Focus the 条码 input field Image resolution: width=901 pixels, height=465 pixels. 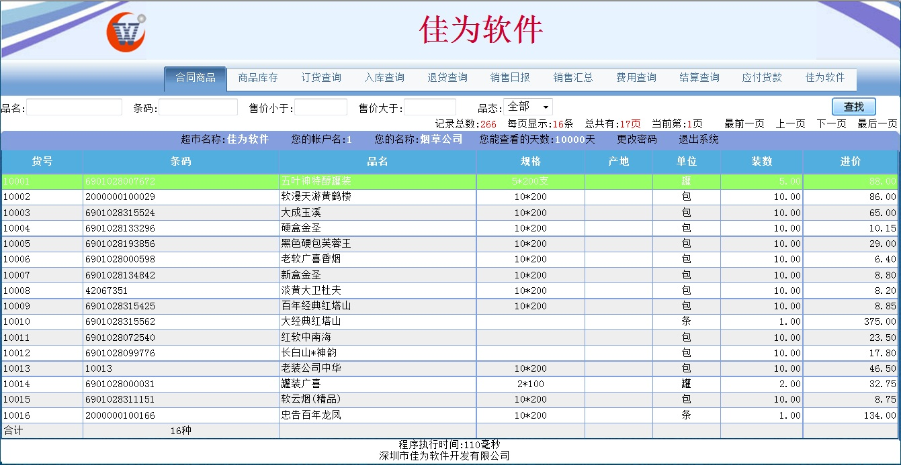pyautogui.click(x=198, y=107)
